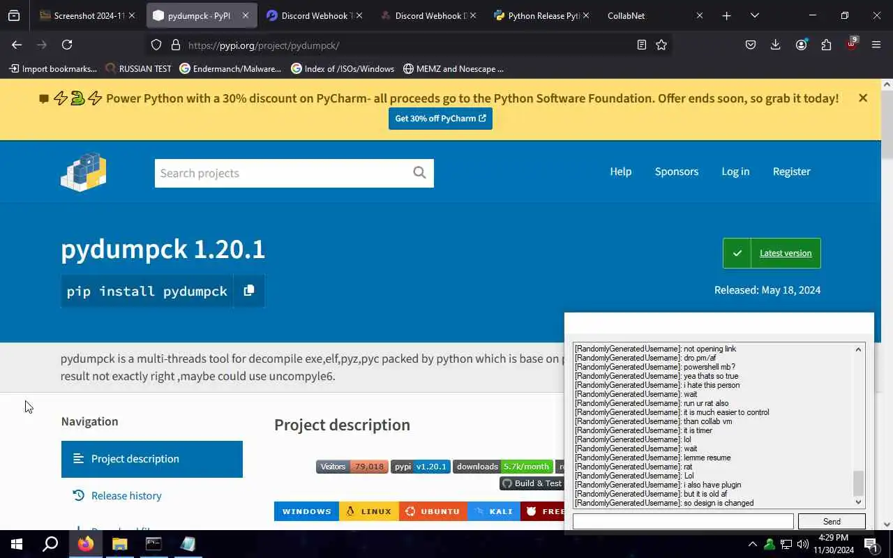This screenshot has height=558, width=893.
Task: Show hidden tray icons chevron
Action: (x=752, y=544)
